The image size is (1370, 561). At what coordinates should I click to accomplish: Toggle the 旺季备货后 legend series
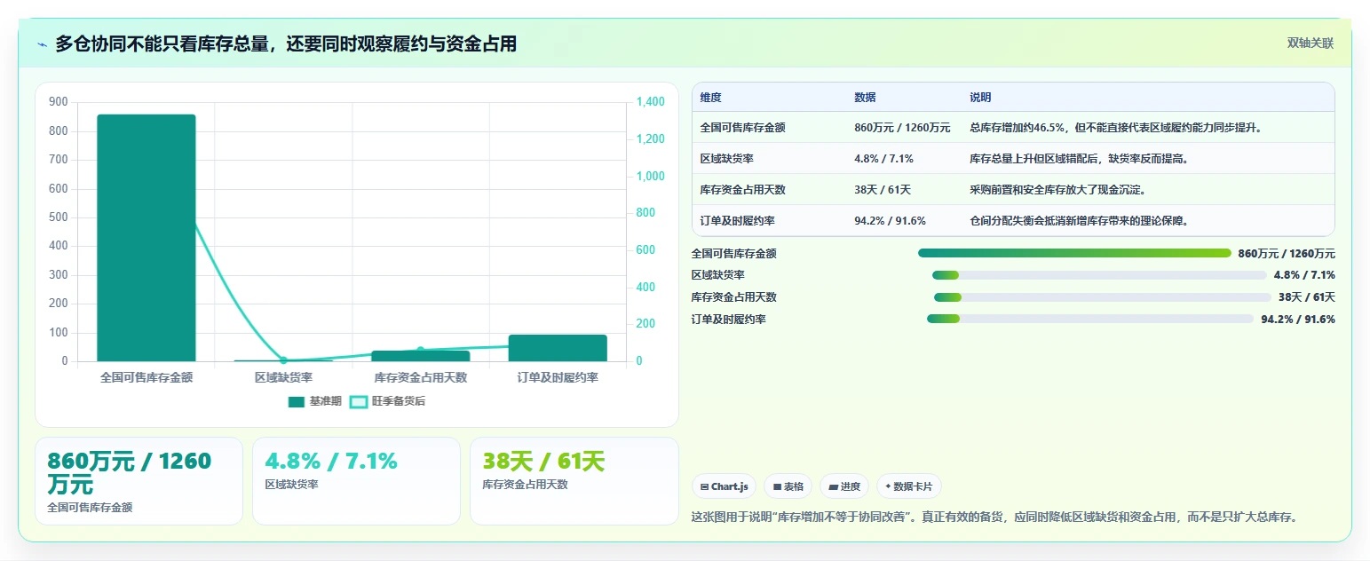click(387, 401)
